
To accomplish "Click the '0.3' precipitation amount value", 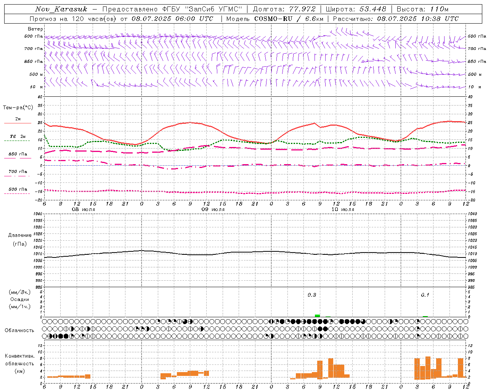I will pyautogui.click(x=312, y=295).
